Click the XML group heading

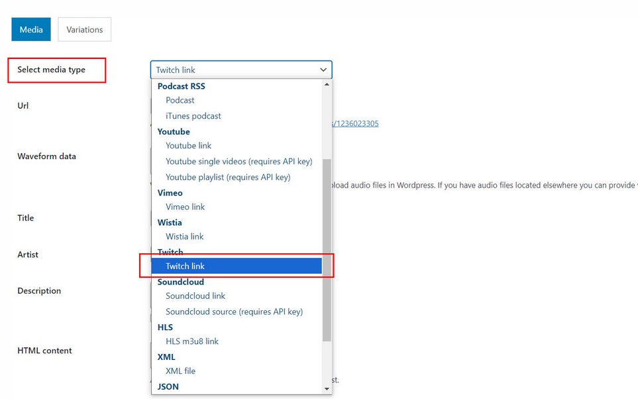166,357
